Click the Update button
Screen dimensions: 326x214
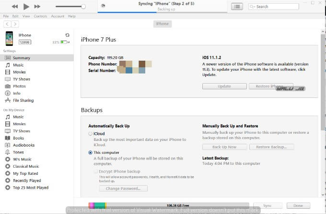coord(224,86)
